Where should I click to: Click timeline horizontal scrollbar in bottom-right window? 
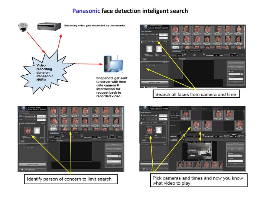(x=211, y=132)
